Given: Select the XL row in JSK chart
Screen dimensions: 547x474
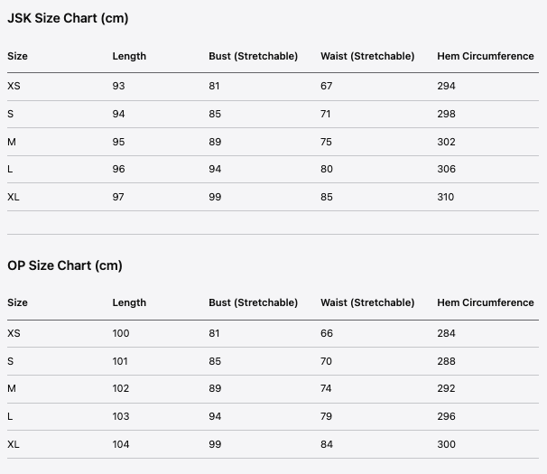Looking at the screenshot, I should click(x=14, y=197).
